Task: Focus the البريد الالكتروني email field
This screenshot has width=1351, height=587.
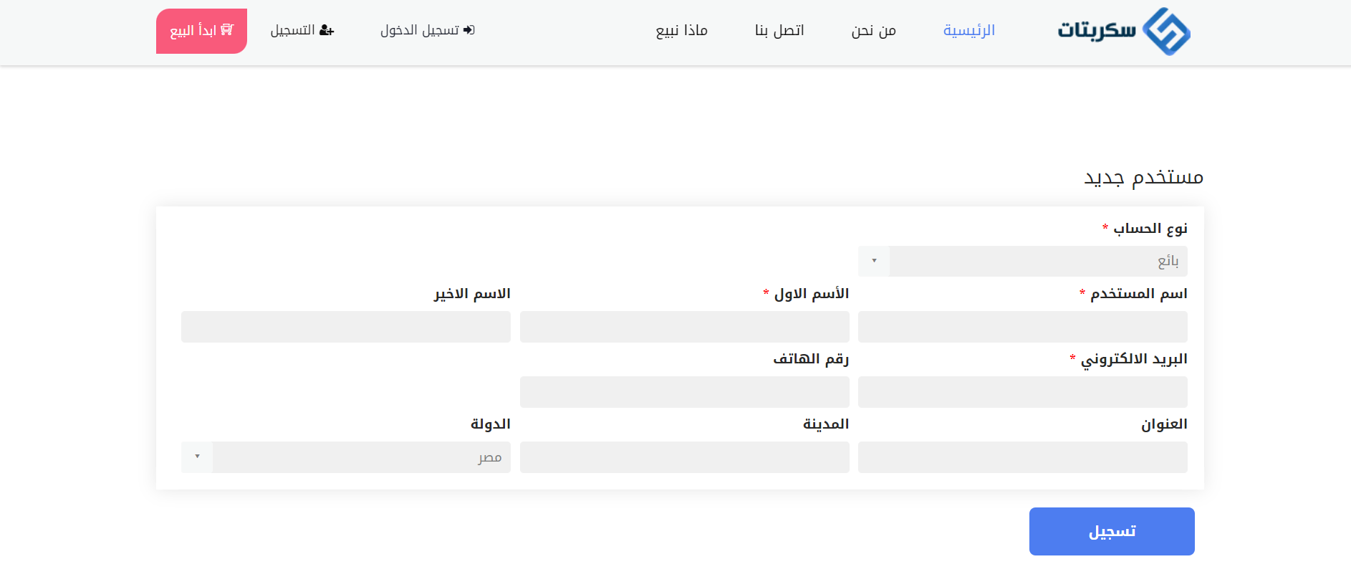Action: tap(1022, 392)
